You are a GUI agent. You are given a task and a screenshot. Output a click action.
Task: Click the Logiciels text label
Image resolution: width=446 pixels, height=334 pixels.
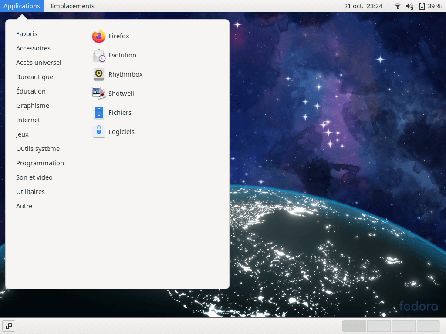(122, 132)
